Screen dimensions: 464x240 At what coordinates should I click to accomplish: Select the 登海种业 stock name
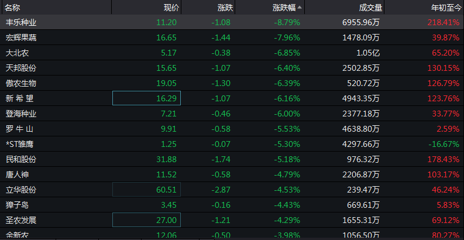click(x=21, y=114)
